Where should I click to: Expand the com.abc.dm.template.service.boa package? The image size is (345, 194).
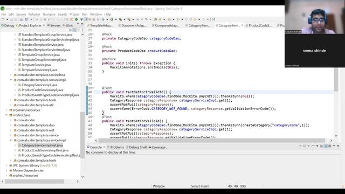click(11, 75)
